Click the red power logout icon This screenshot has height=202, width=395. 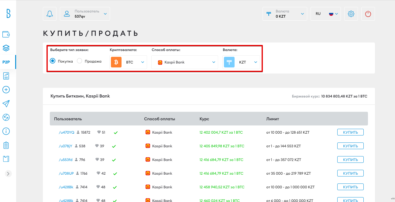368,14
